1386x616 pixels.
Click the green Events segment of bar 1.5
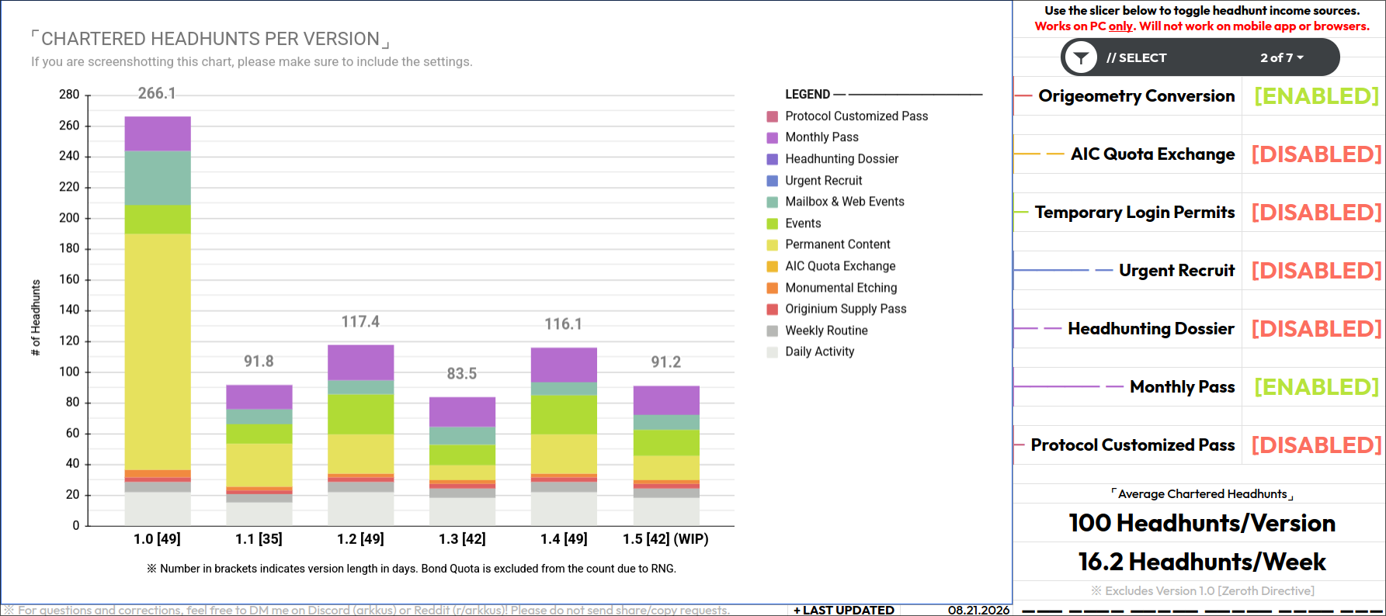(x=666, y=442)
